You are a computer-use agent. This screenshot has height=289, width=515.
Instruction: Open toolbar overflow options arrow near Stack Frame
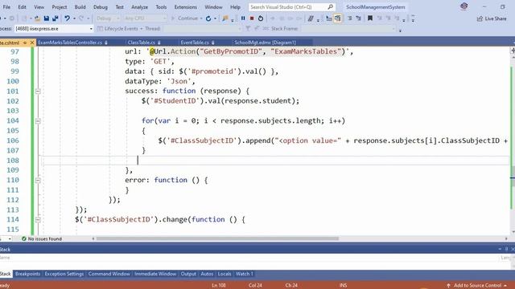(x=400, y=31)
